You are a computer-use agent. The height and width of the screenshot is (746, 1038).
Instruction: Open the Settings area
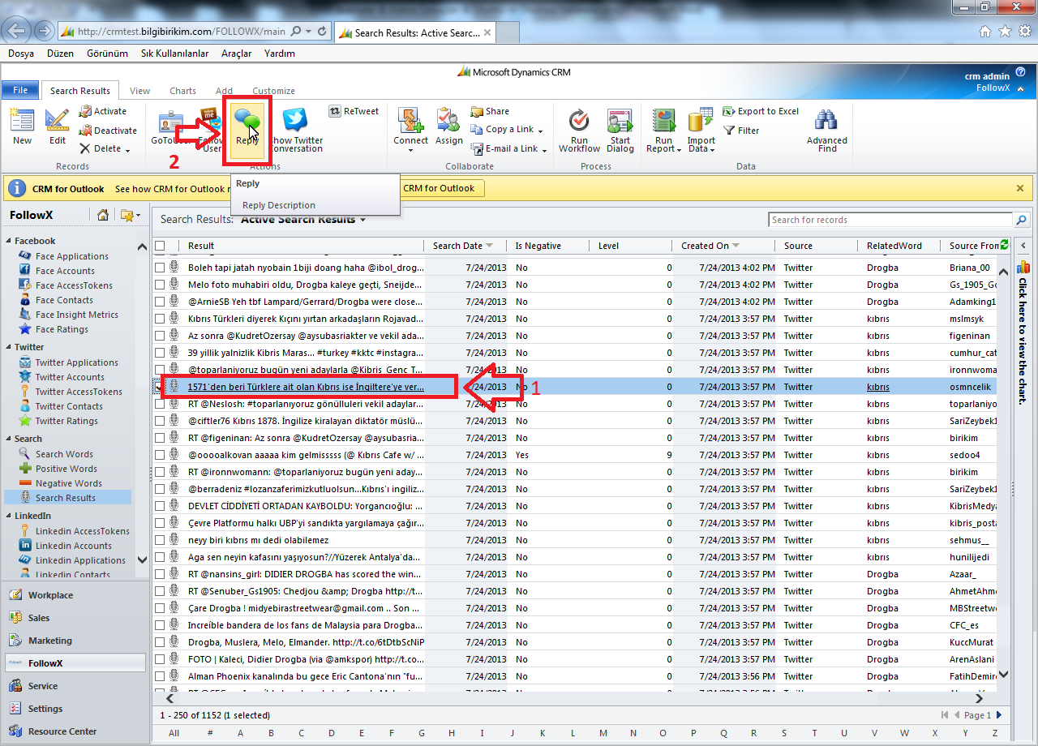click(45, 709)
